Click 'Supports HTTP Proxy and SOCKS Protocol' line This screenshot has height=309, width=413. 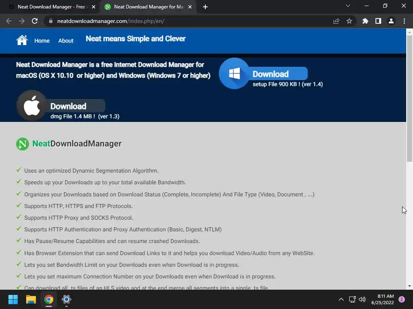click(79, 218)
